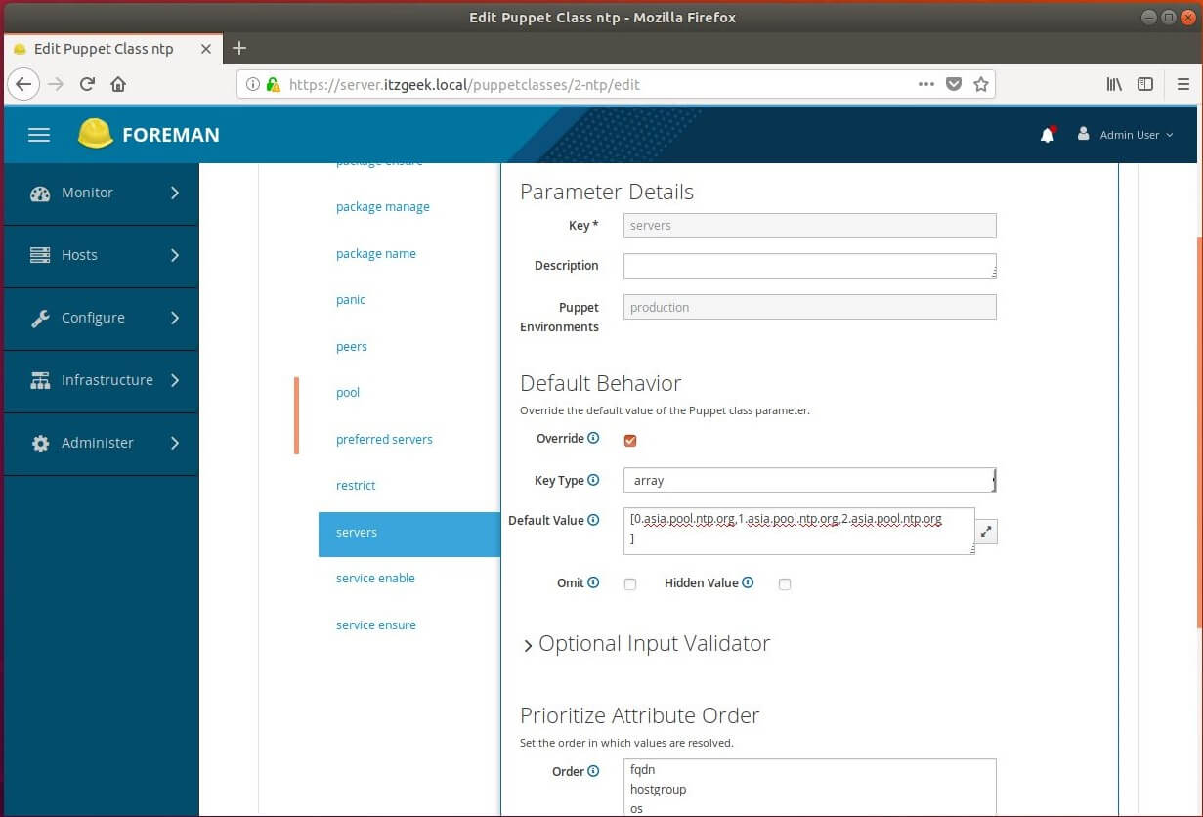Image resolution: width=1203 pixels, height=817 pixels.
Task: Open a new browser tab with plus
Action: point(239,48)
